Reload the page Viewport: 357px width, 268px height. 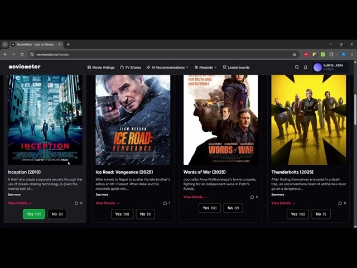point(22,55)
